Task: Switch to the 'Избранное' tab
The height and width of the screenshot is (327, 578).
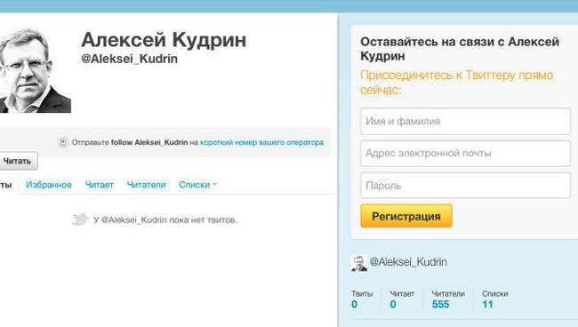Action: click(x=49, y=185)
